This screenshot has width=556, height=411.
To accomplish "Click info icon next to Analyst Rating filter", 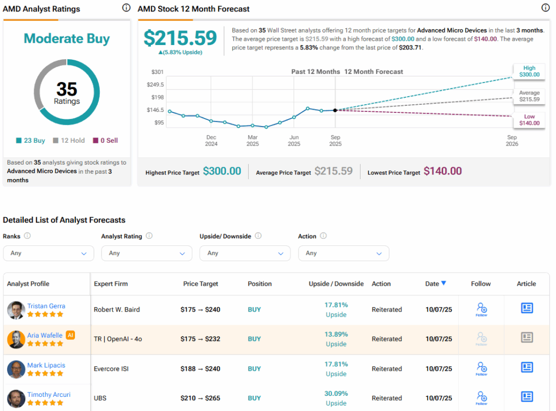I will [149, 236].
